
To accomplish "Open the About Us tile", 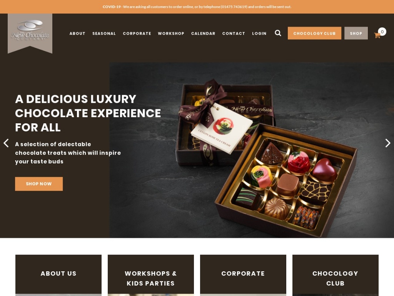I will tap(58, 275).
